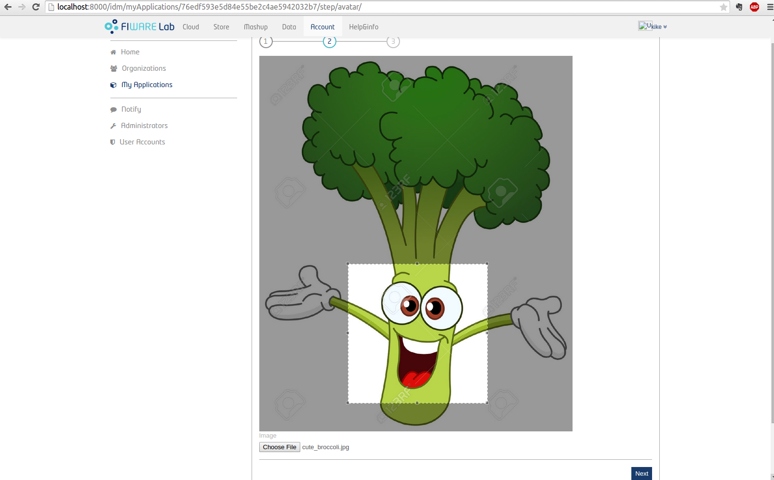Open My Applications link
774x480 pixels.
click(x=147, y=85)
